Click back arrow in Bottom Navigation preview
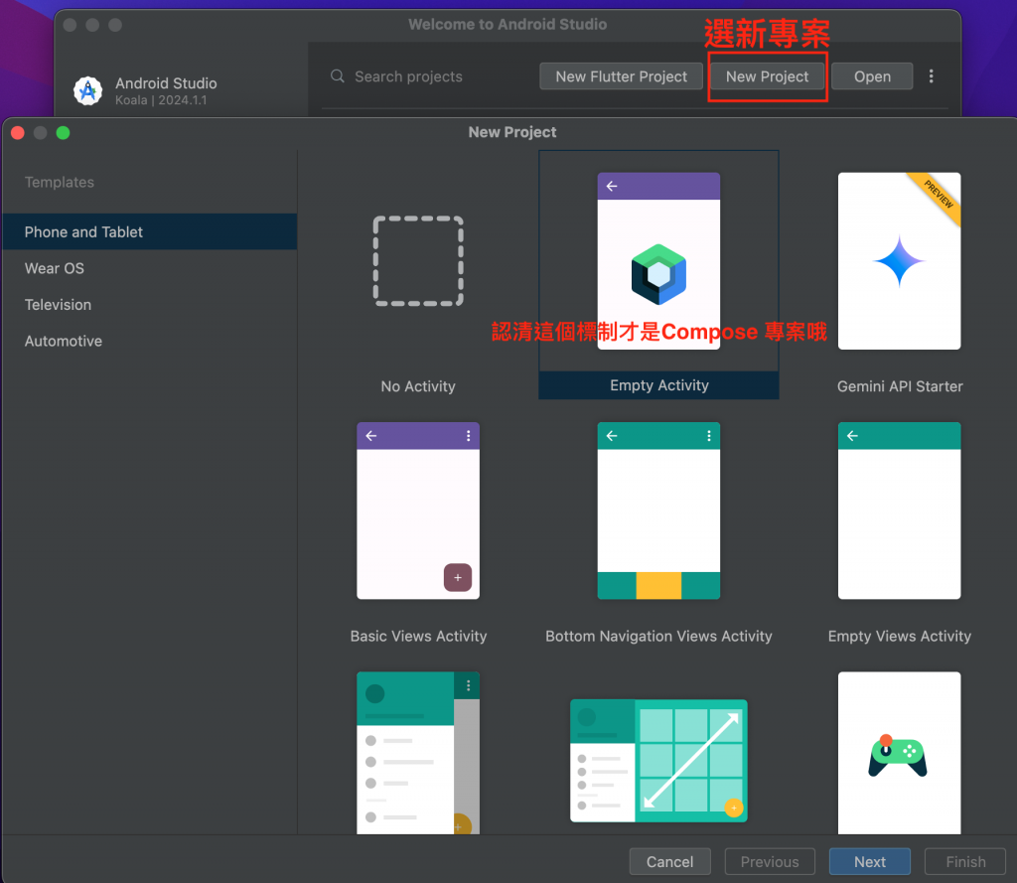The image size is (1017, 883). pos(612,436)
